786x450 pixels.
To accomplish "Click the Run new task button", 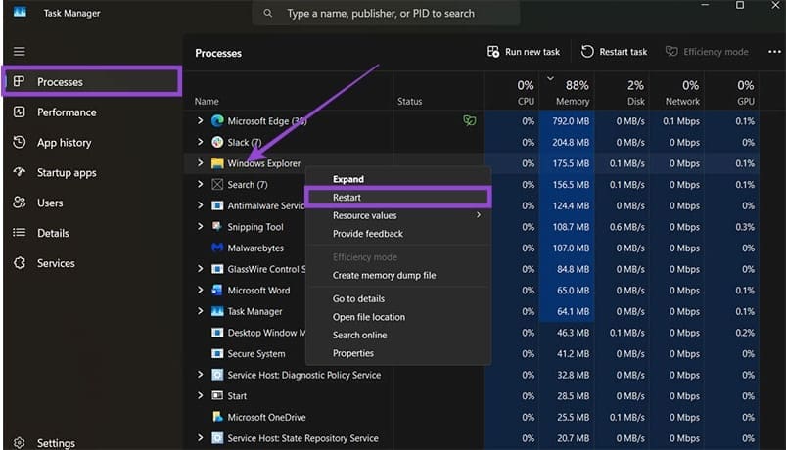I will [x=524, y=52].
